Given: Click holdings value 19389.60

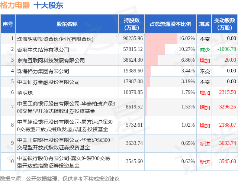Looking at the screenshot, I should 133,71.
